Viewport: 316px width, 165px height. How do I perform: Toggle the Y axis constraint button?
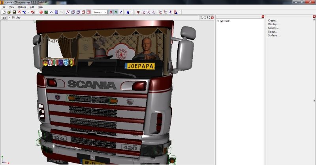116,12
